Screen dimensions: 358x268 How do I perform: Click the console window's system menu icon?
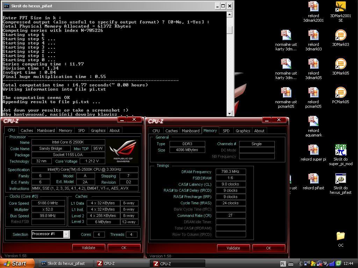(6, 6)
